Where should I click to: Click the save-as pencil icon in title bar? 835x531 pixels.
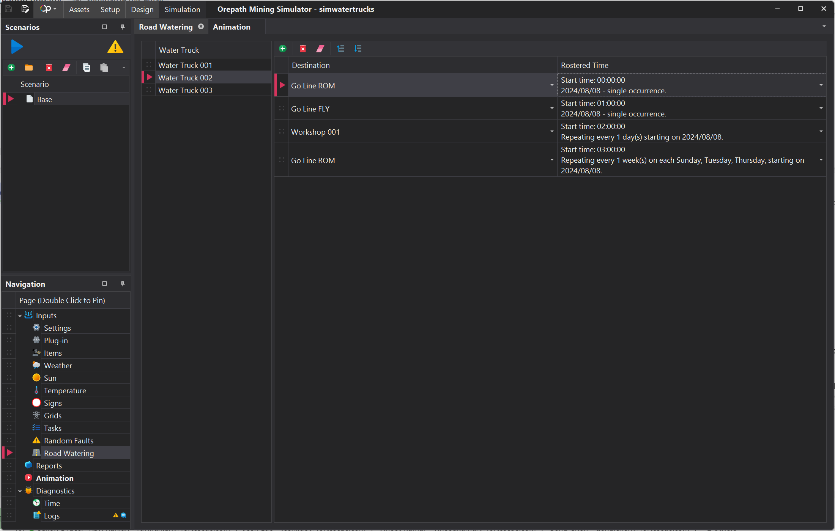(25, 9)
